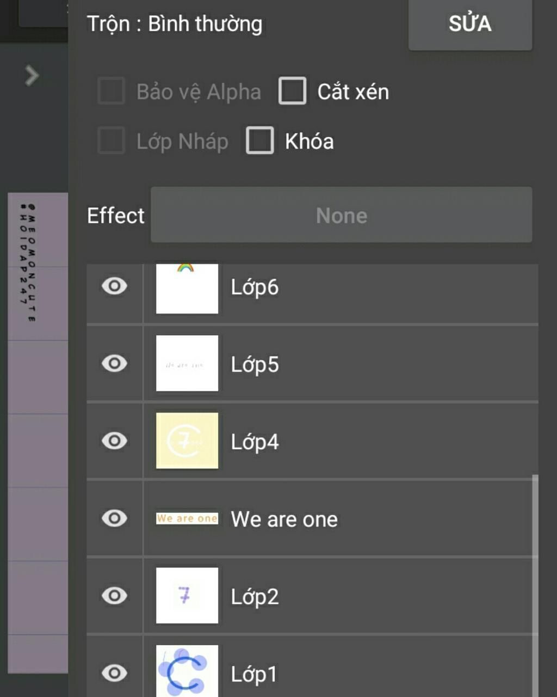This screenshot has width=557, height=697.
Task: Click the layer list scrollbar
Action: coord(535,585)
